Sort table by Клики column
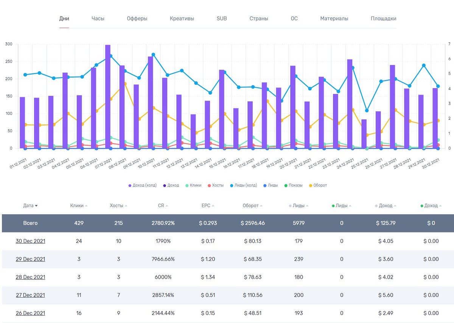 (79, 206)
